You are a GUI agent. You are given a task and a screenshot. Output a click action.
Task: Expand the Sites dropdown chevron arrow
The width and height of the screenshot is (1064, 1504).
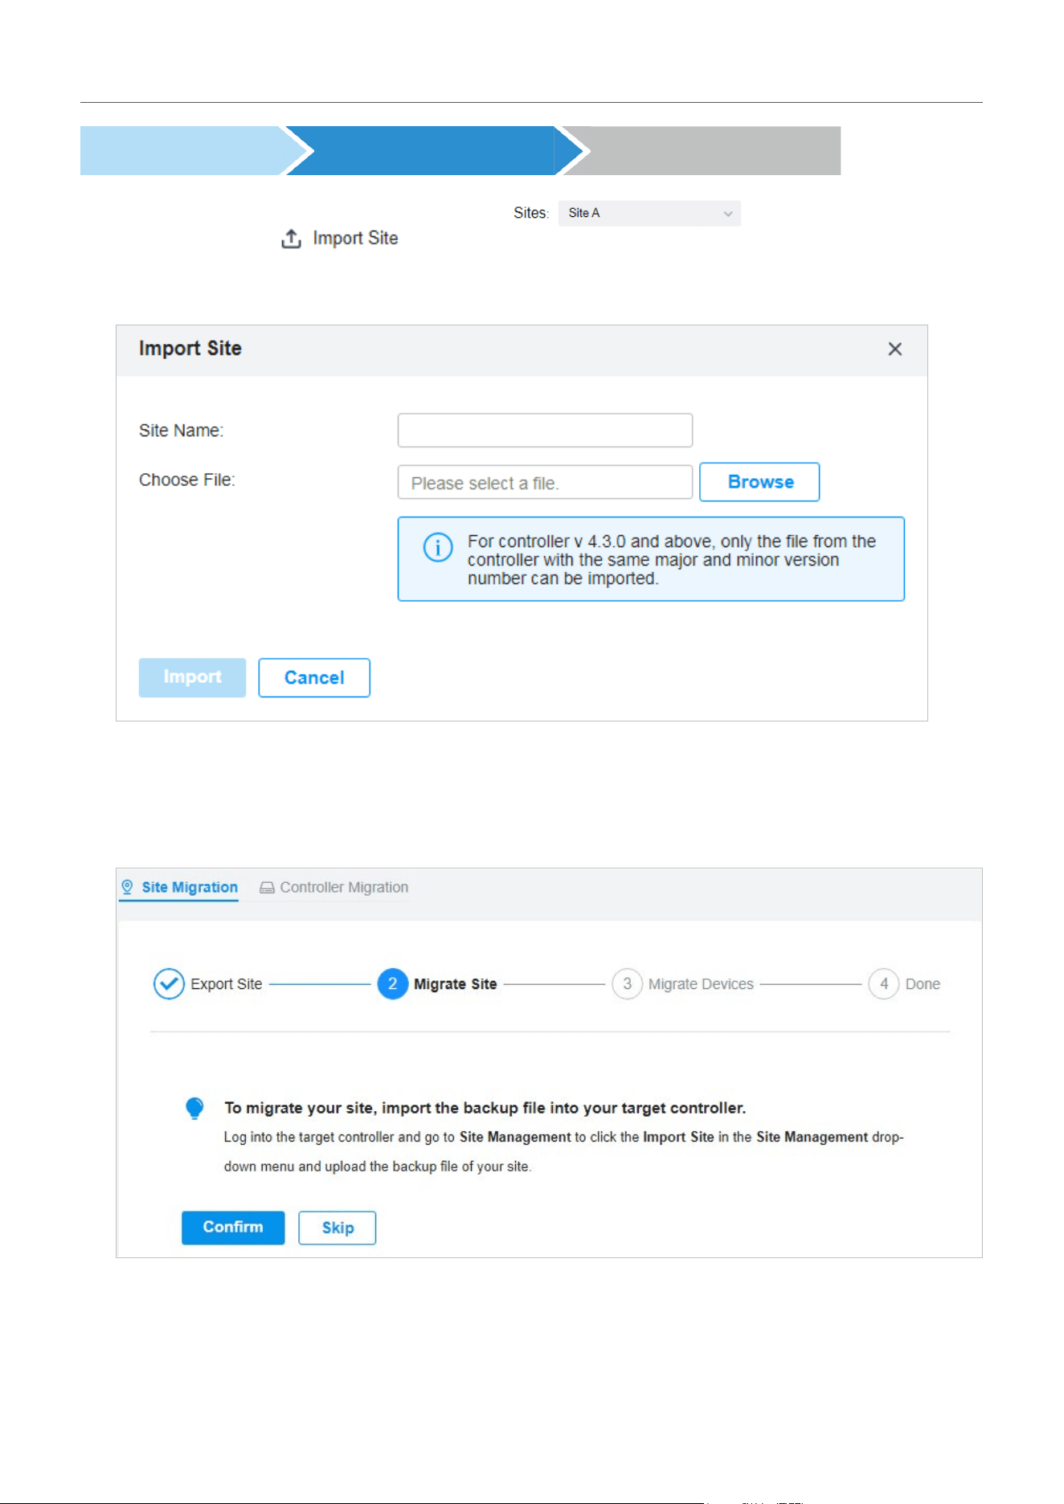tap(727, 214)
